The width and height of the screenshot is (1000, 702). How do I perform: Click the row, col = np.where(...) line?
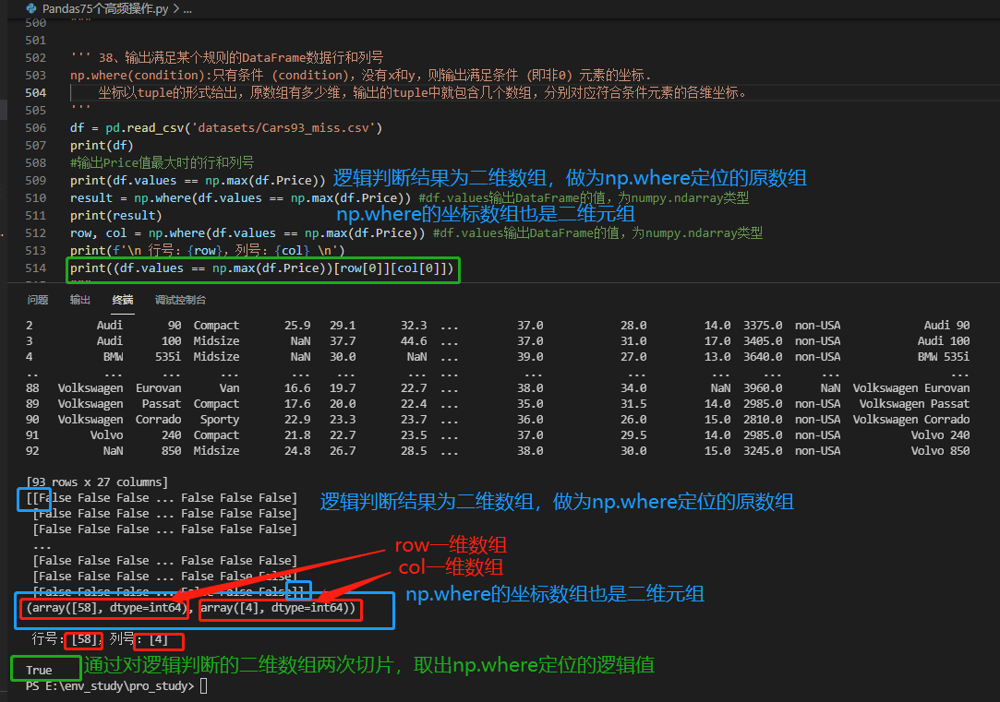click(247, 233)
